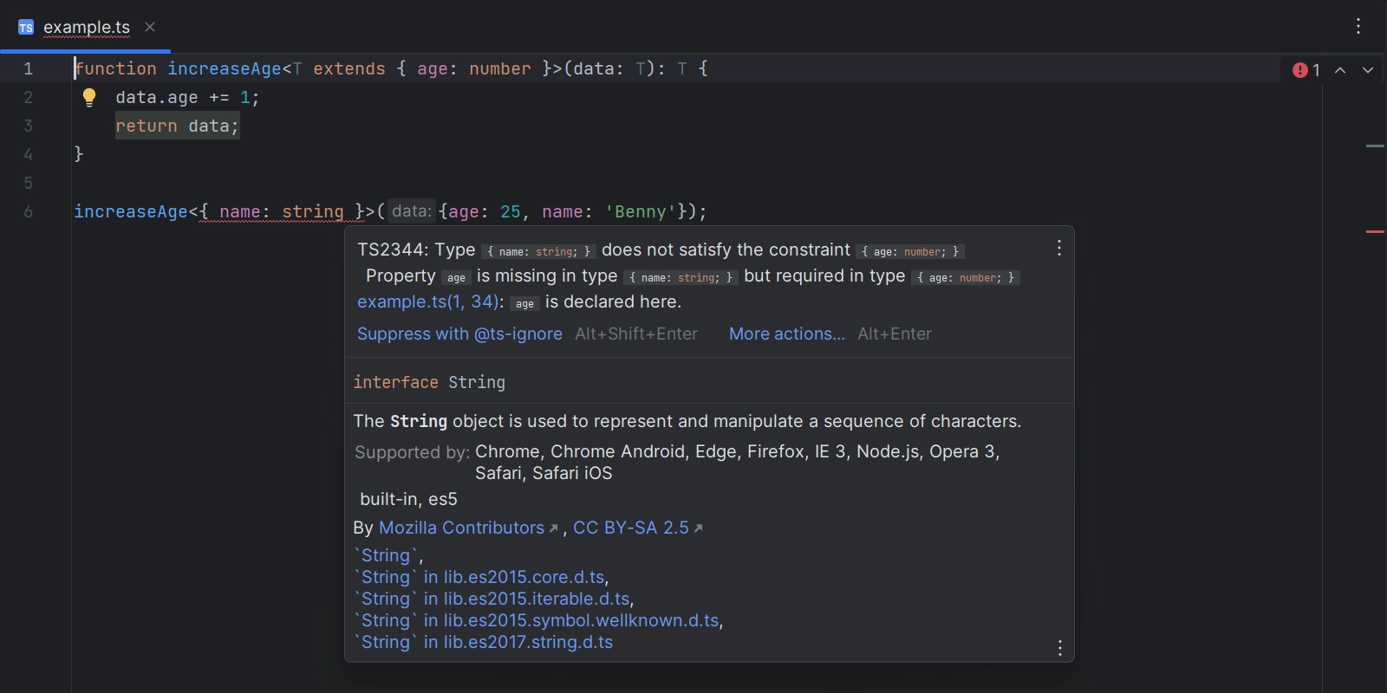The width and height of the screenshot is (1387, 693).
Task: Click closing brace on line 4
Action: pos(79,154)
